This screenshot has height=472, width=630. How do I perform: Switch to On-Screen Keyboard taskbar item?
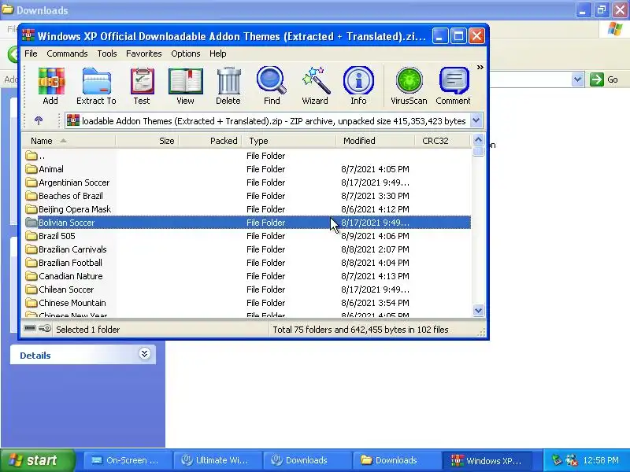(x=128, y=460)
